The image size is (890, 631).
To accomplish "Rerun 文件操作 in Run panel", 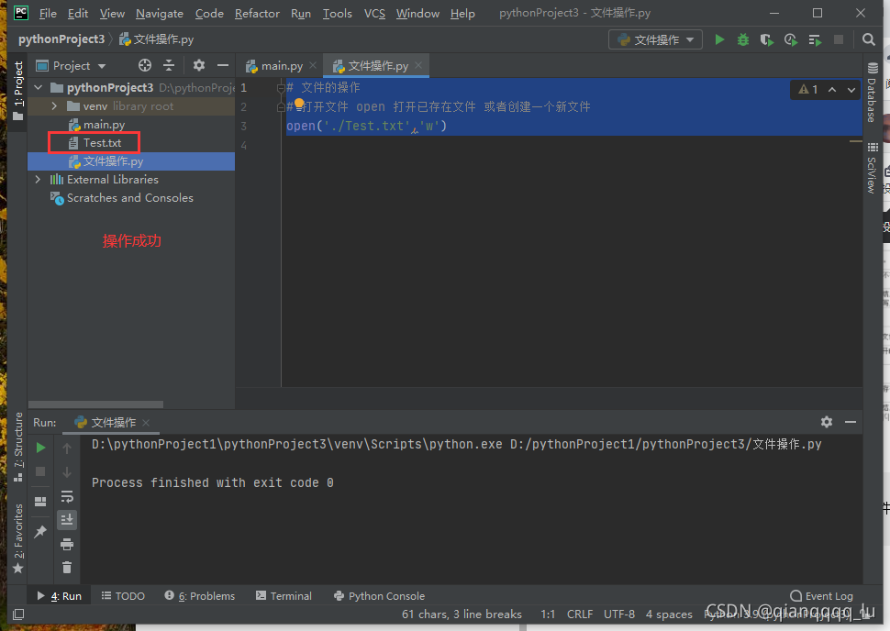I will (40, 448).
